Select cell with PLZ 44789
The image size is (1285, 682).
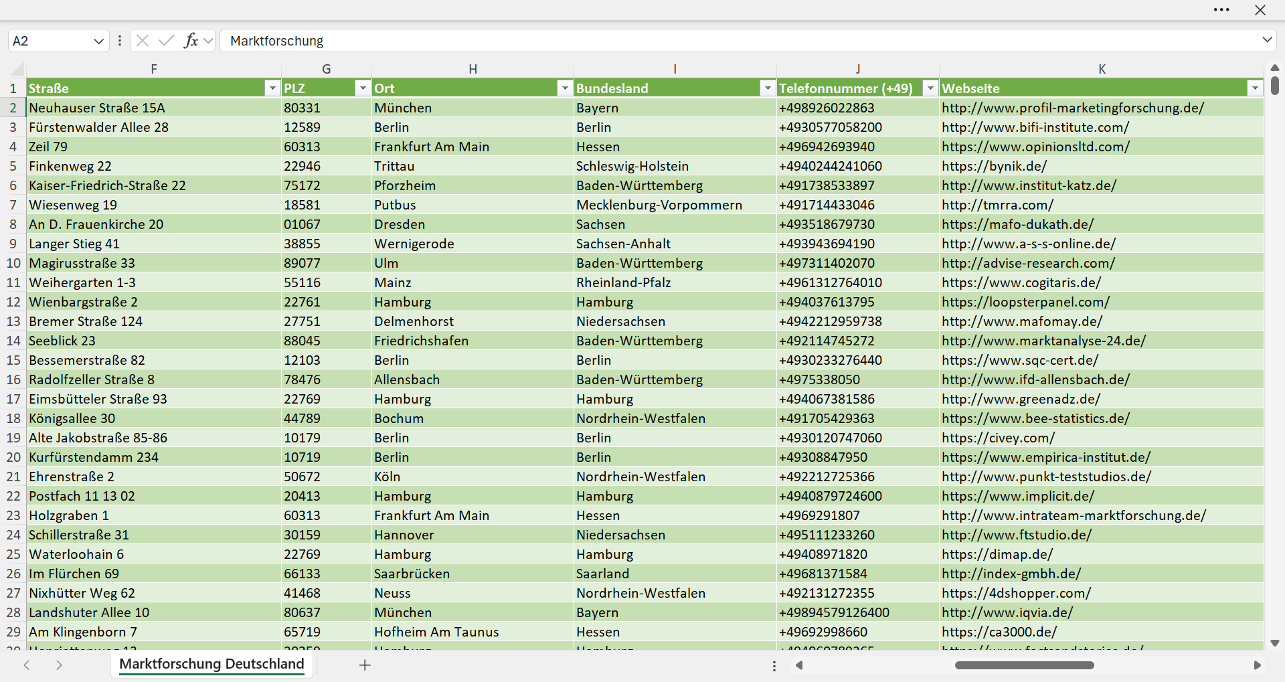click(x=327, y=418)
